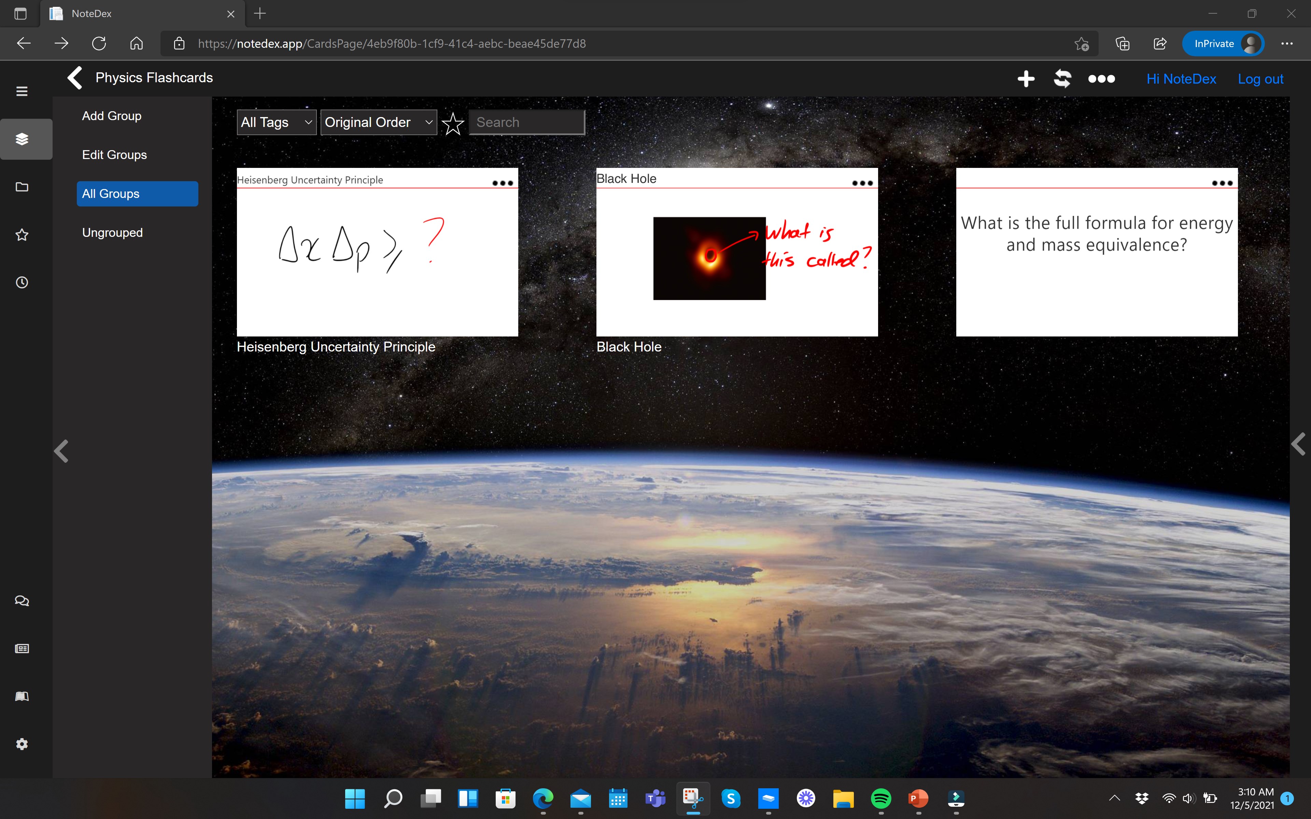
Task: Collapse the groups panel with left chevron
Action: pos(61,451)
